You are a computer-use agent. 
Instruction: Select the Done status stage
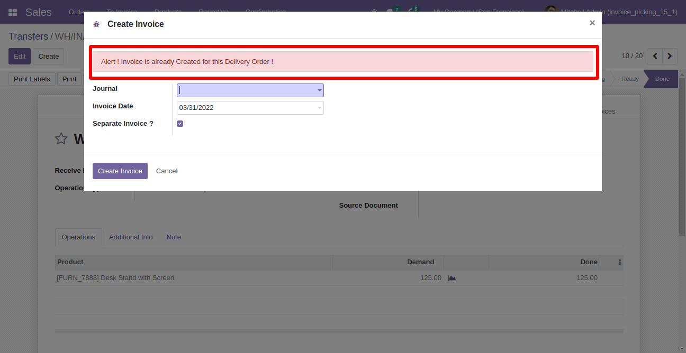(x=662, y=79)
